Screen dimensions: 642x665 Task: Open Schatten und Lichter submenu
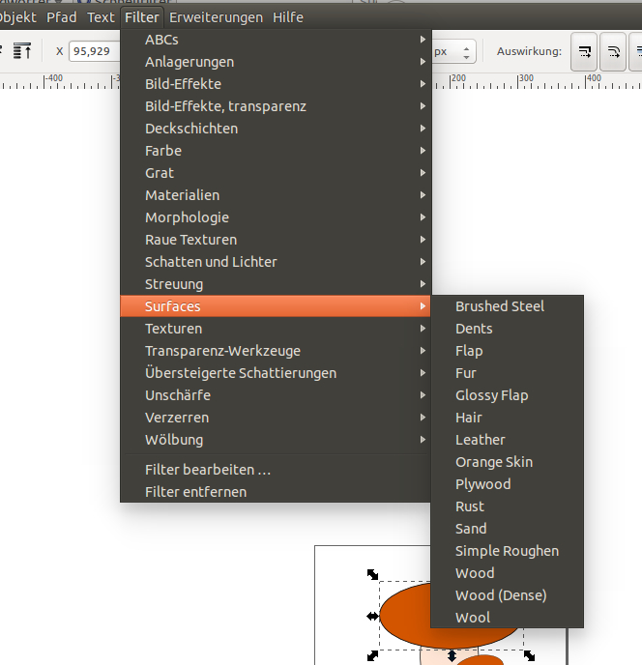(x=276, y=262)
